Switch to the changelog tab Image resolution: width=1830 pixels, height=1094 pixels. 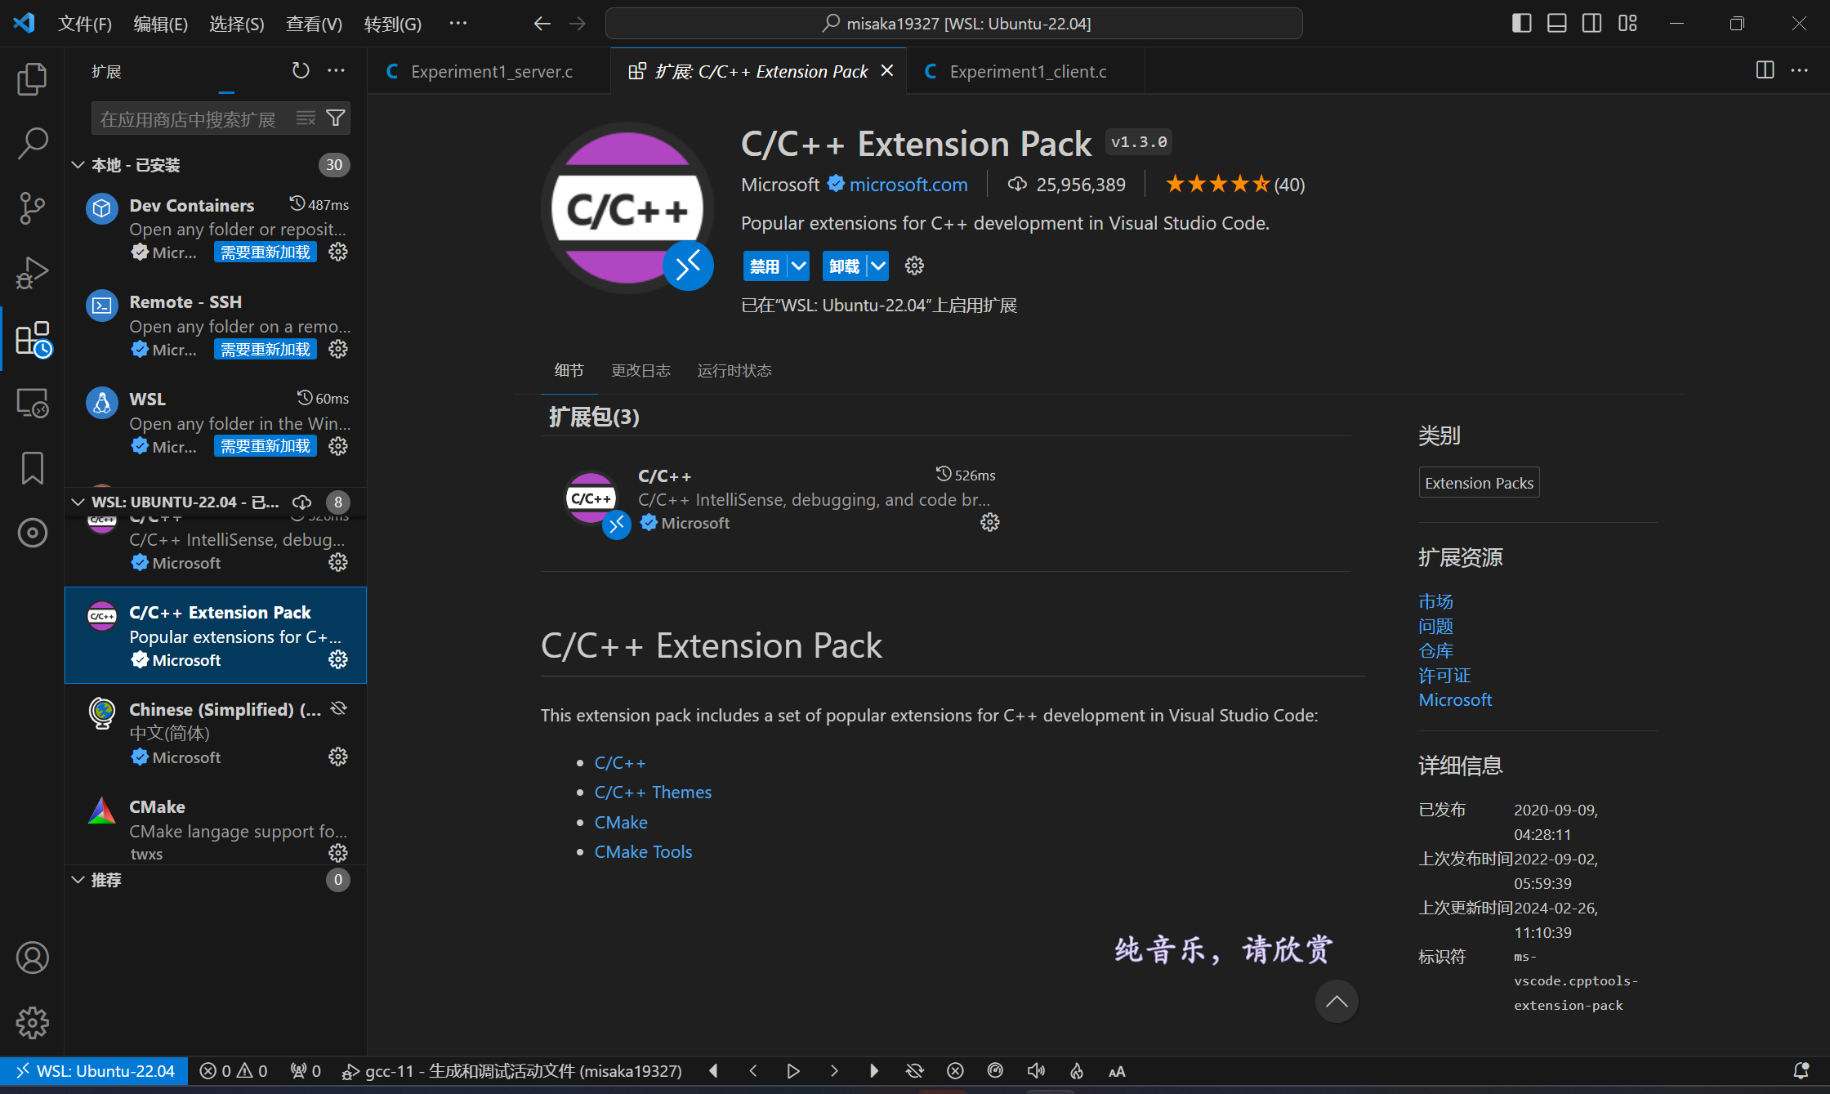pos(640,370)
